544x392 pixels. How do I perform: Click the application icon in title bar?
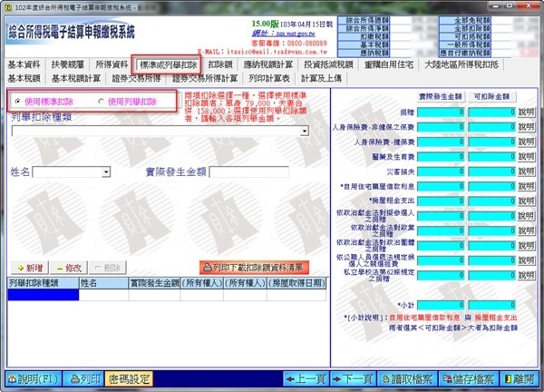point(8,7)
